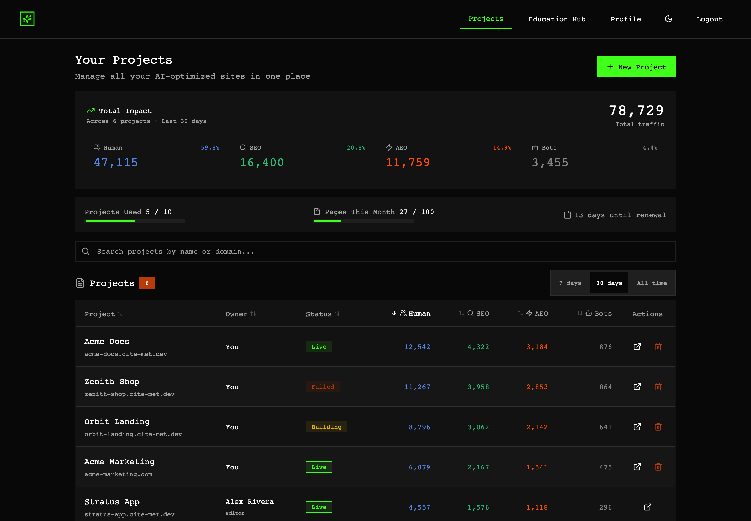The height and width of the screenshot is (521, 751).
Task: Open external link for Stratus App
Action: tap(647, 507)
